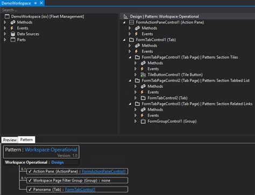Click 'Pattern: Section Tabbed List' text
255x195 pixels.
point(226,80)
